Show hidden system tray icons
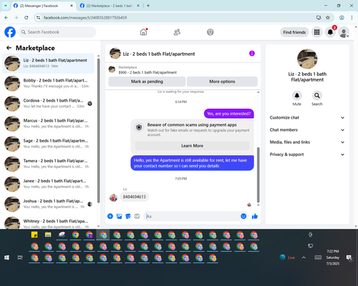358x286 pixels. 304,257
